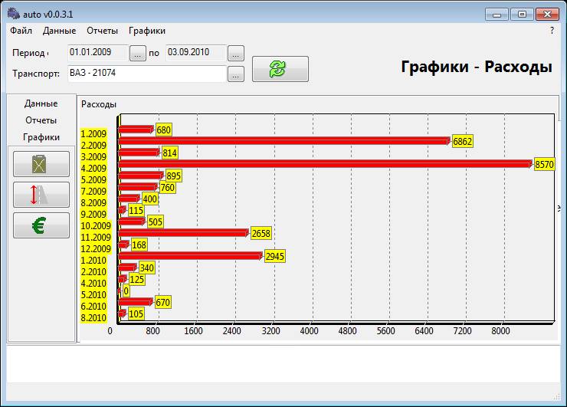The width and height of the screenshot is (567, 407).
Task: Click the value label 115
Action: click(x=136, y=210)
